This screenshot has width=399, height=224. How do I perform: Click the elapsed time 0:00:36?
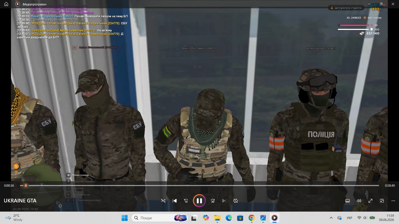tap(9, 186)
